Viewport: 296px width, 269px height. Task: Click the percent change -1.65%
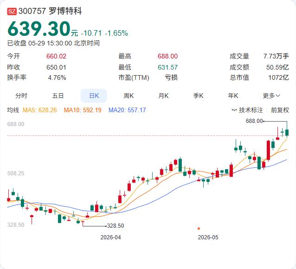pos(116,33)
